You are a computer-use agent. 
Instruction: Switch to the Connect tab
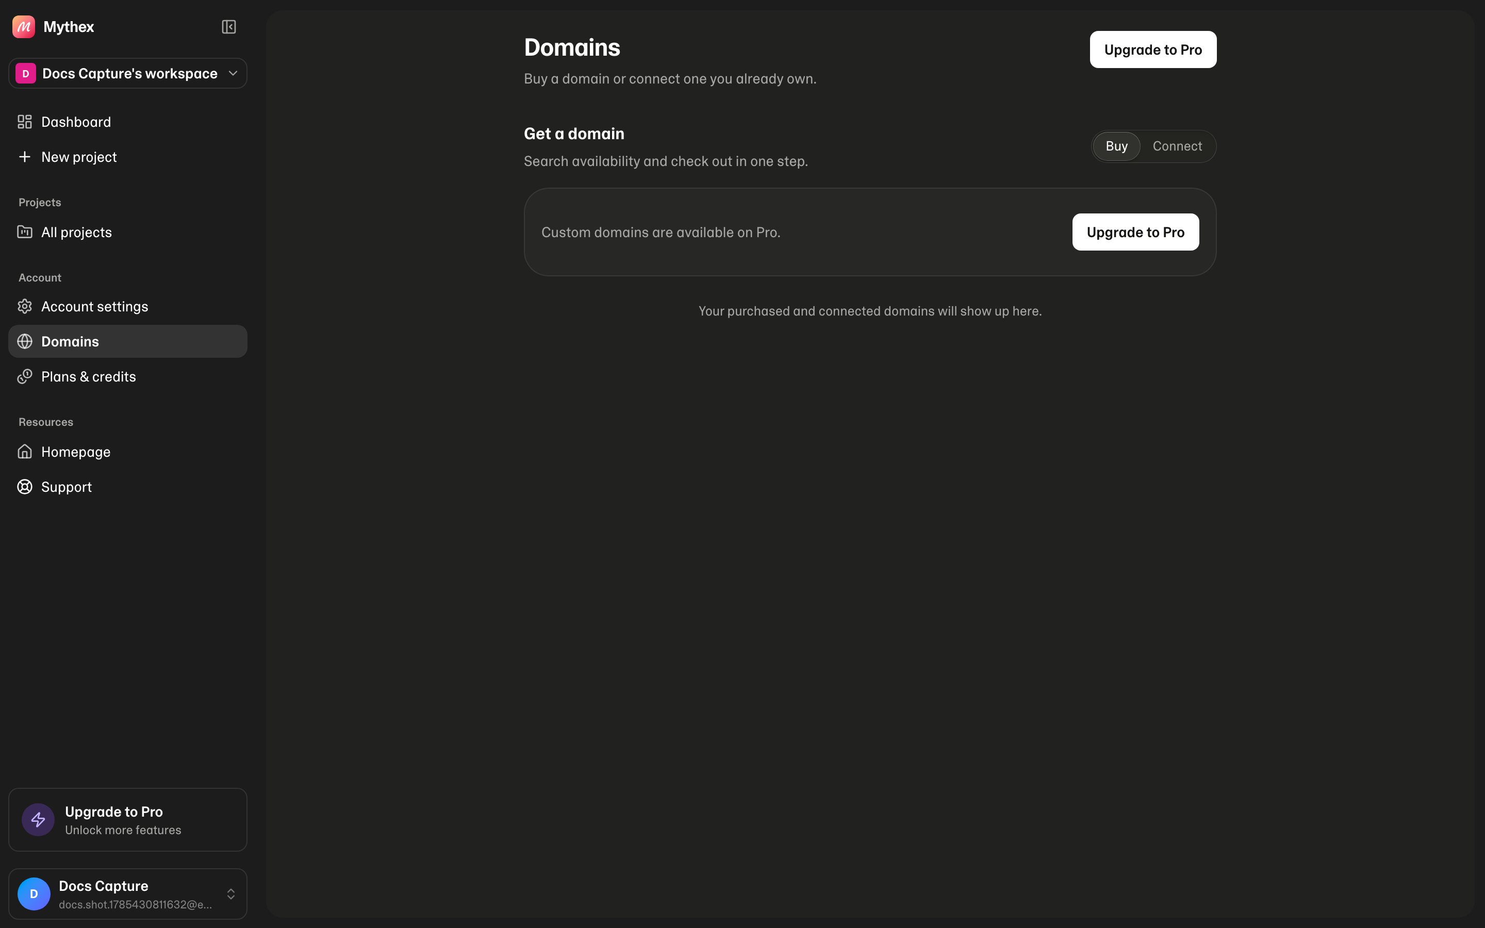(x=1177, y=146)
